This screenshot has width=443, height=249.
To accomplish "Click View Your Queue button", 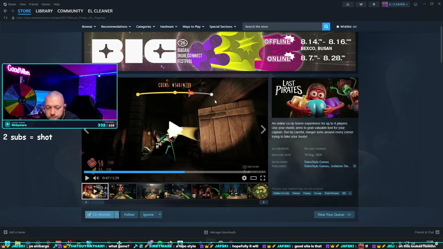I will pyautogui.click(x=334, y=215).
